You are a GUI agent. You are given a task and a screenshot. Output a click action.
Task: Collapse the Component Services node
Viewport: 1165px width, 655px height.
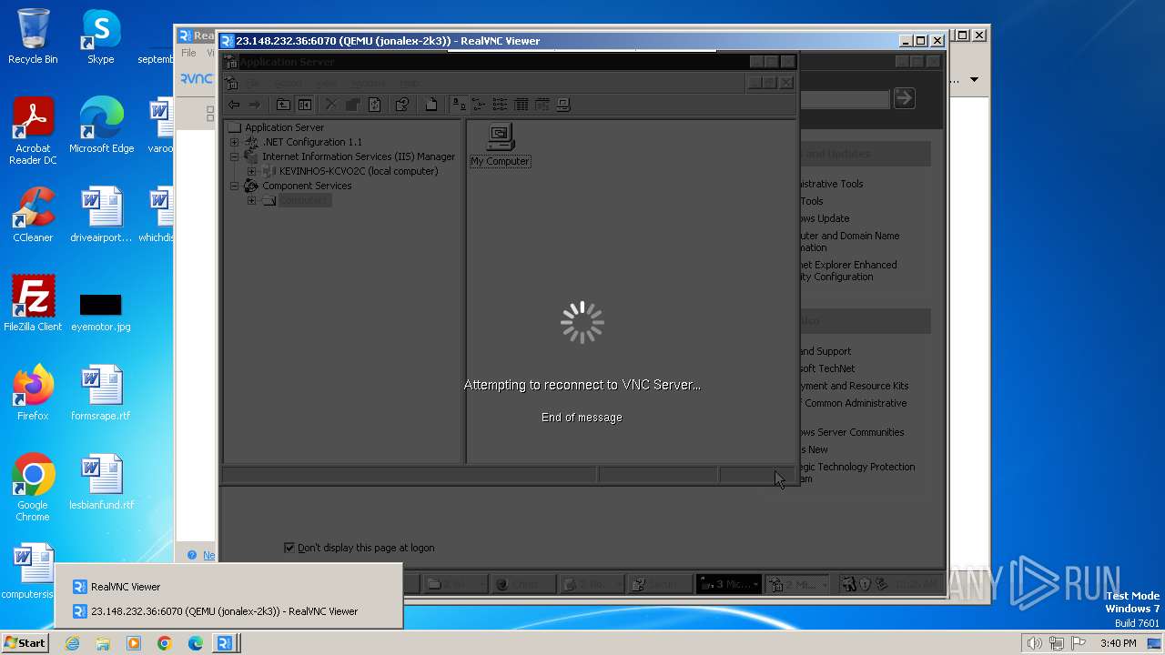pyautogui.click(x=234, y=186)
